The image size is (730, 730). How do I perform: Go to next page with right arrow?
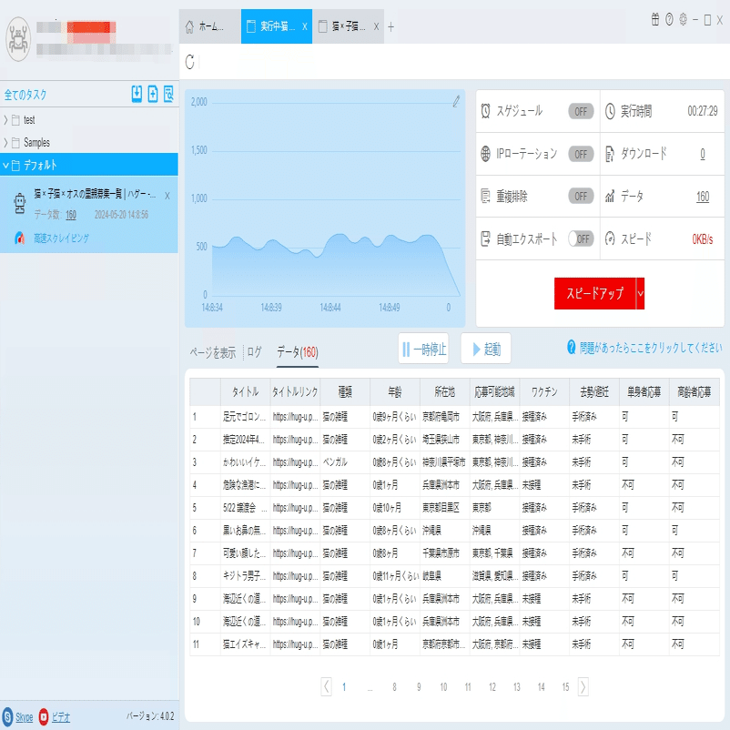583,686
